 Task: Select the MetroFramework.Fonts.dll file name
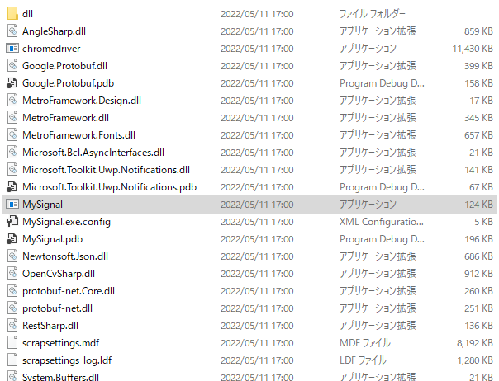79,135
